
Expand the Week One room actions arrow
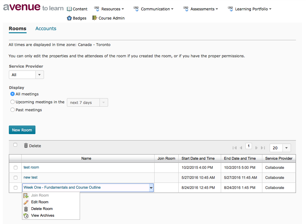[151, 188]
